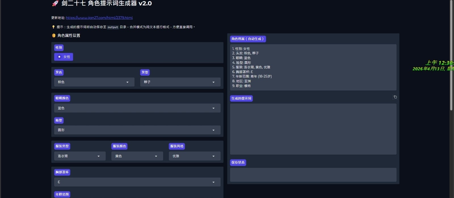
Task: Click inside the 生成的提示词 text area
Action: [313, 129]
